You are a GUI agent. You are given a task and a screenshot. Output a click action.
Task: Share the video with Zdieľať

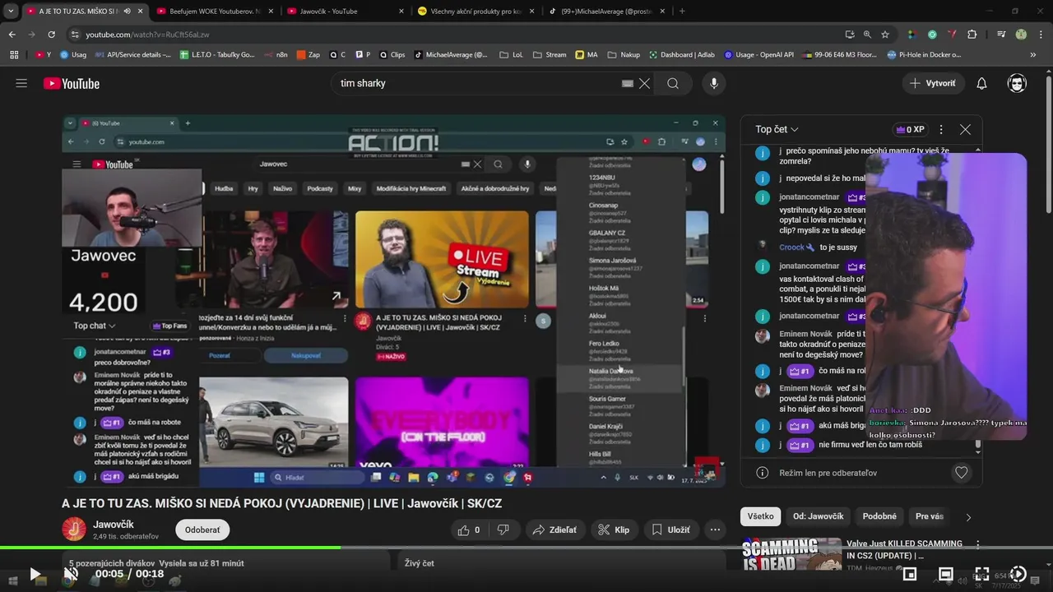(x=554, y=530)
